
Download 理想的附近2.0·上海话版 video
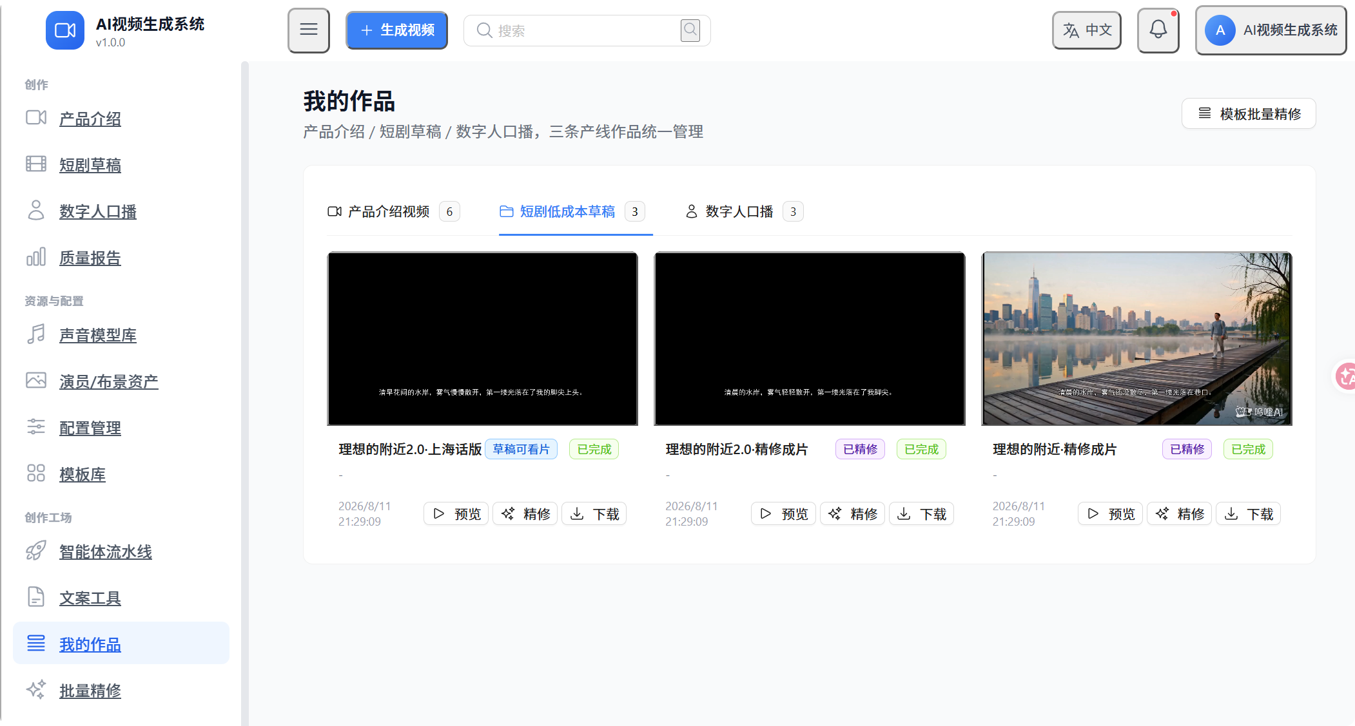[x=594, y=514]
